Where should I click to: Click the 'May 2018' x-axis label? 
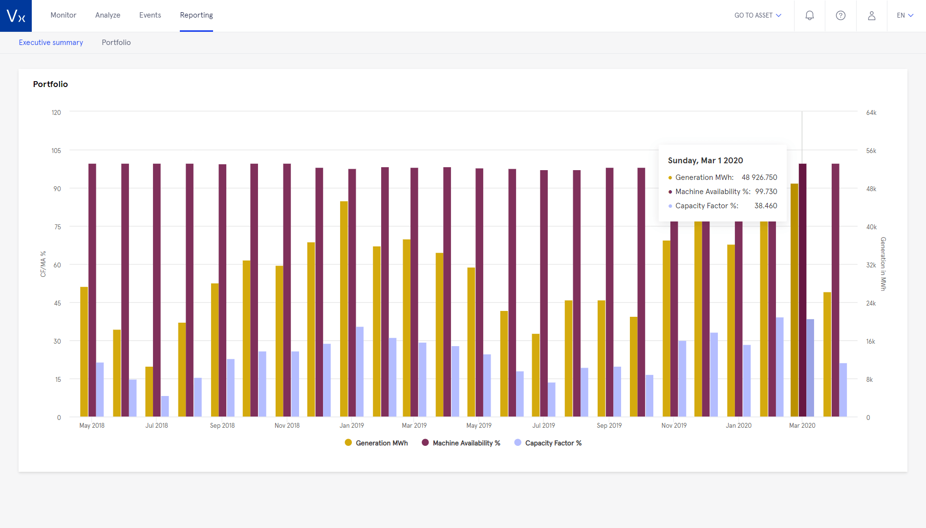point(92,425)
